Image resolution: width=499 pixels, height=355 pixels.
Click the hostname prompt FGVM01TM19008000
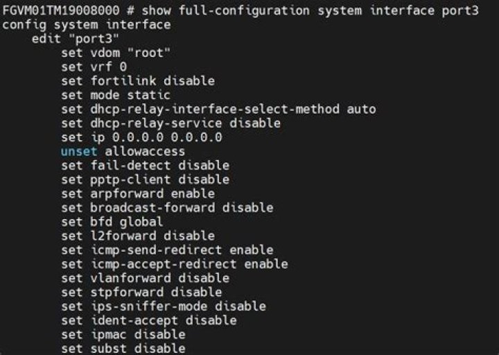60,10
